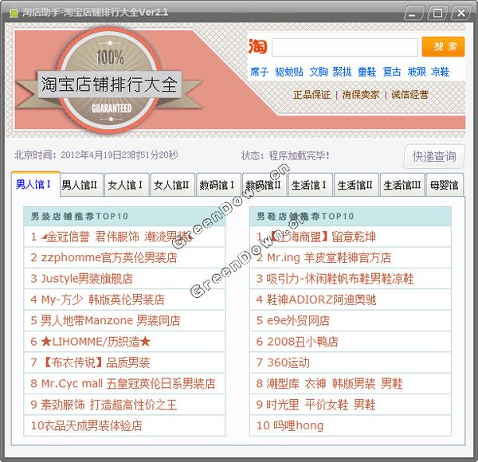Viewport: 478px width, 462px height.
Task: Select the 男人馆 I tab
Action: coord(35,184)
